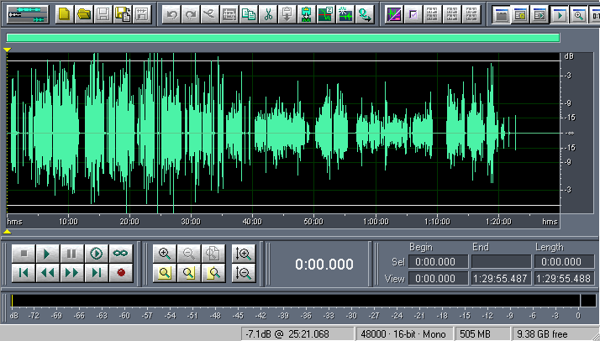Toggle the window icon with green play arrow
Viewport: 600px width, 341px height.
click(560, 14)
